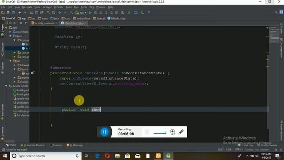Viewport: 284px width, 160px height.
Task: Open Edge from the taskbar
Action: (97, 156)
